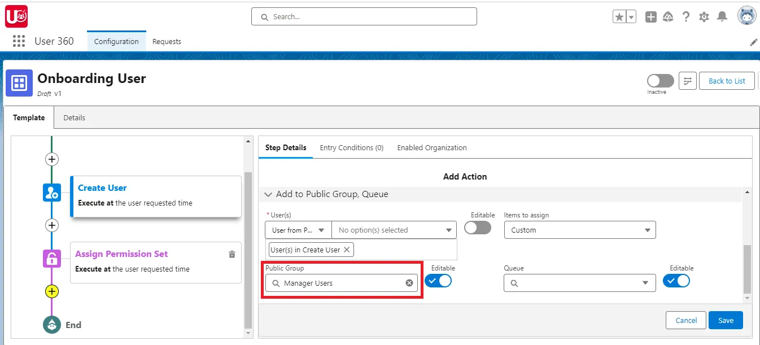The image size is (760, 345).
Task: Open the Setup gear icon
Action: (x=704, y=16)
